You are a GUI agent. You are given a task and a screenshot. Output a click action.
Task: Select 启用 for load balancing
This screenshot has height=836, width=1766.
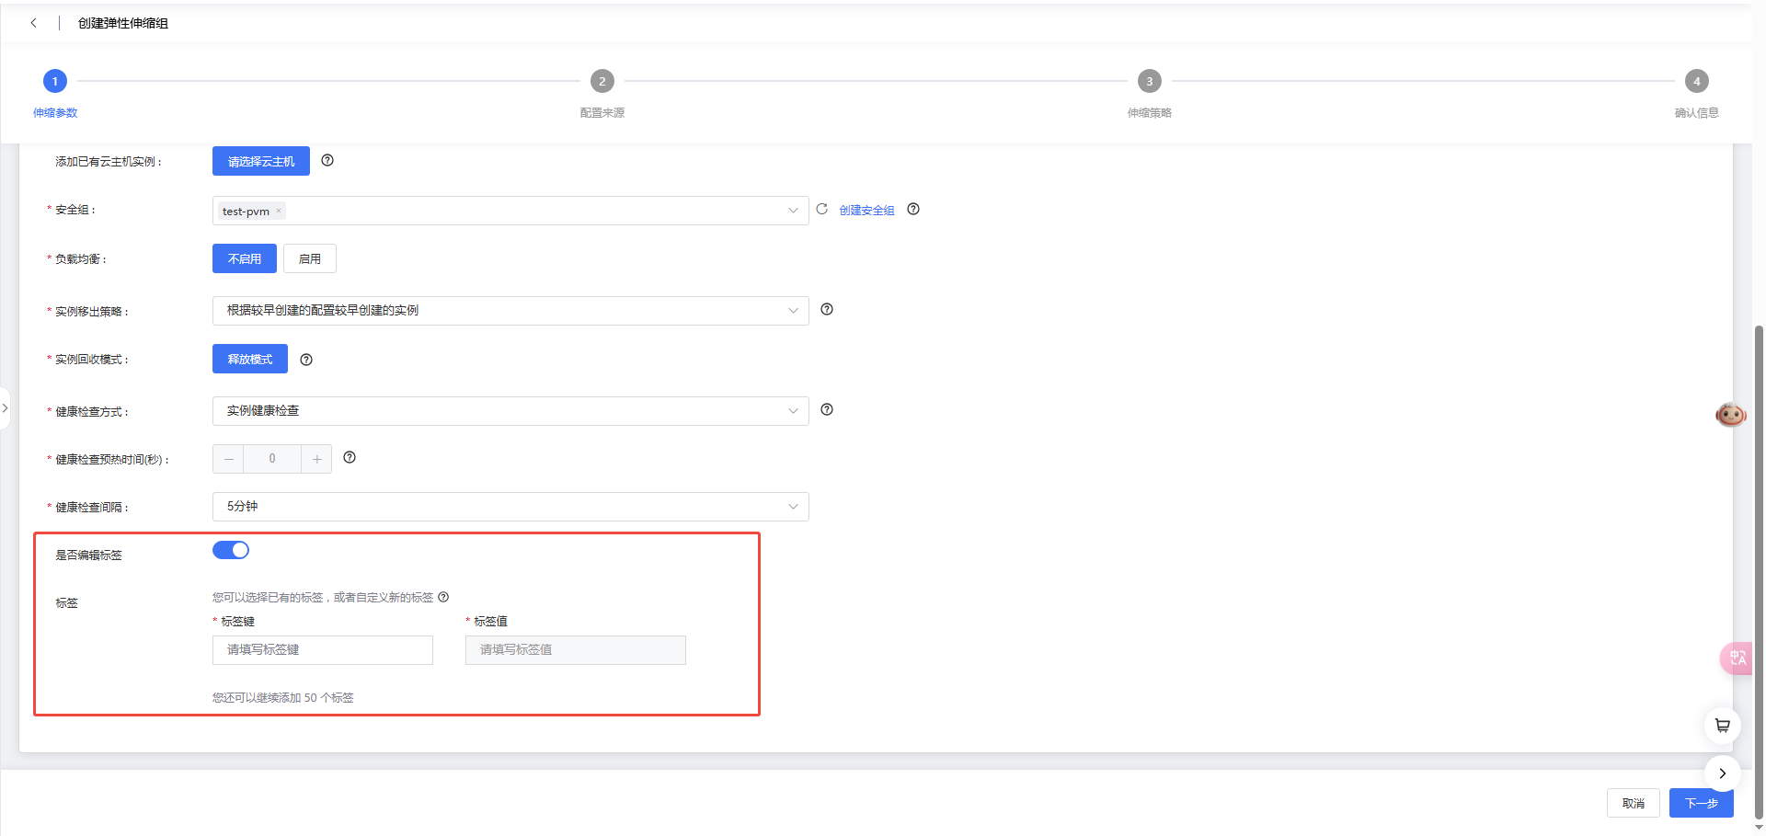tap(310, 259)
